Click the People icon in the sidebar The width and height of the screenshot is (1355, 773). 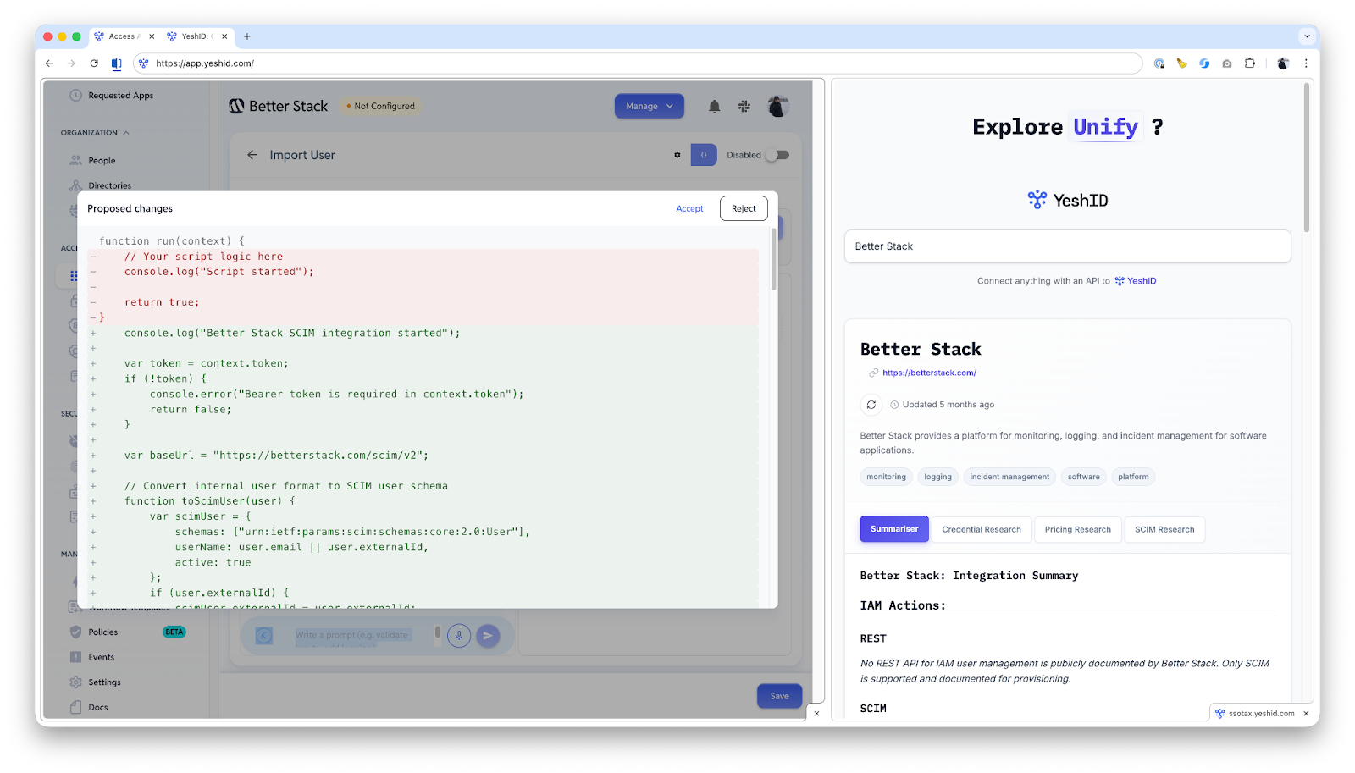point(75,160)
